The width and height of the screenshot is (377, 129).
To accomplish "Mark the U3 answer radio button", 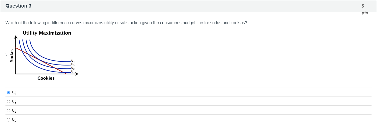I will [9, 120].
